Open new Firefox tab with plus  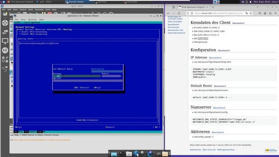pyautogui.click(x=213, y=7)
